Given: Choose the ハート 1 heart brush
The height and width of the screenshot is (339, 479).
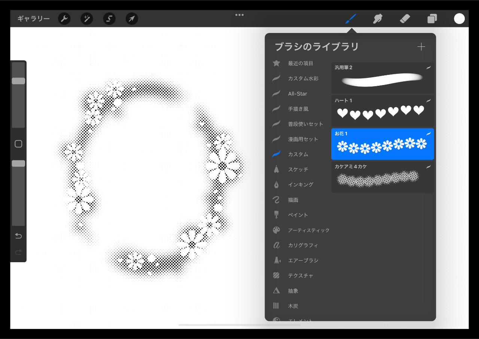Looking at the screenshot, I should click(382, 111).
